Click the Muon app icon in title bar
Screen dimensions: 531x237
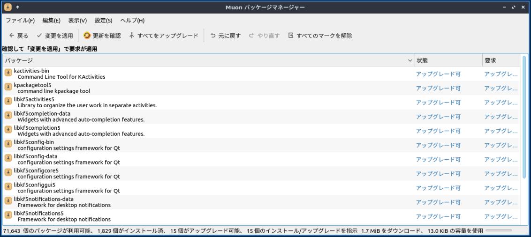(x=8, y=7)
